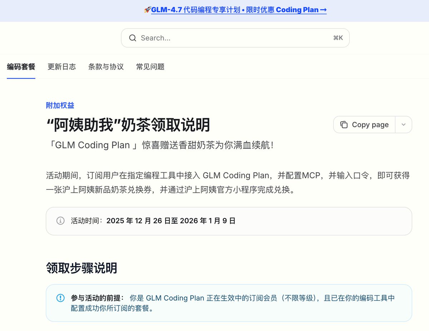Click the subtitle about 惊喜赠送香甜奶茶

(x=160, y=145)
